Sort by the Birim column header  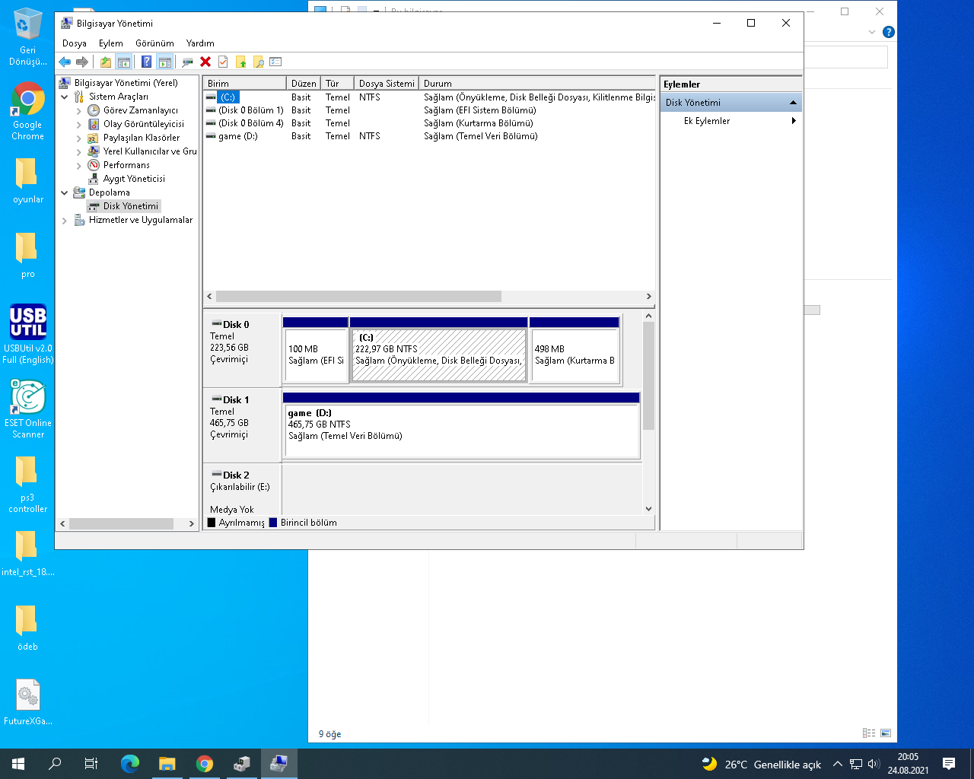[245, 83]
